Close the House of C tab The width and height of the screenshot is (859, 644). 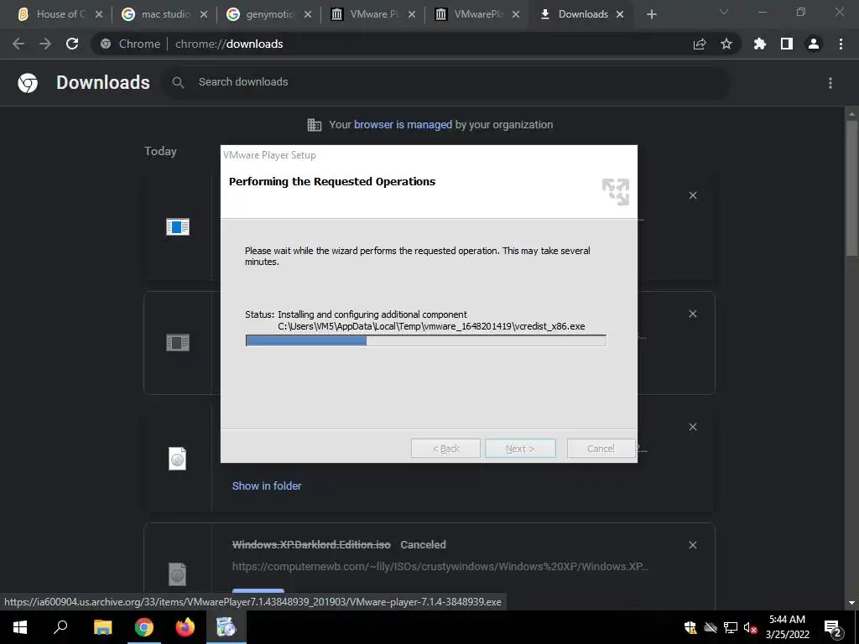coord(99,15)
